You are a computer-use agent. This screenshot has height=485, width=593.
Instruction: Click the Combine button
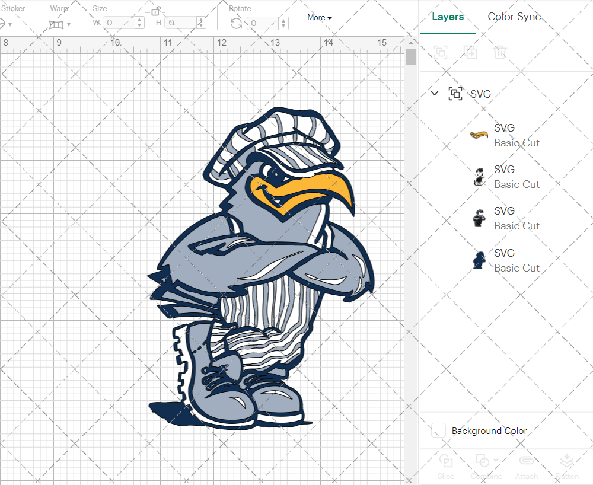(486, 467)
